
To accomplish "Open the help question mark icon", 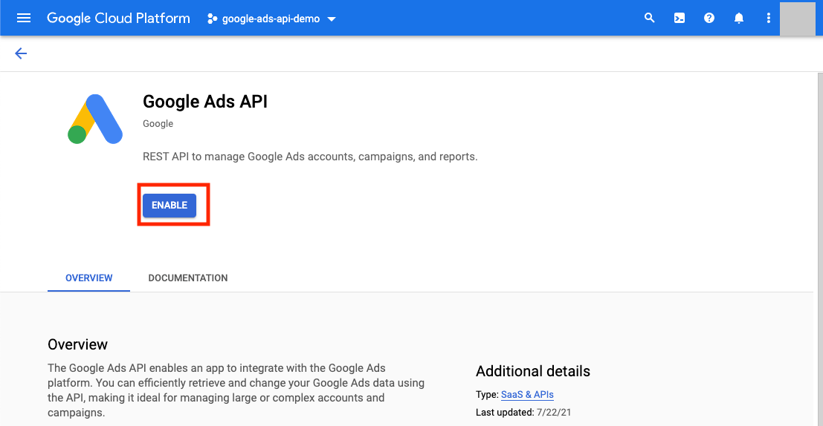I will coord(709,19).
